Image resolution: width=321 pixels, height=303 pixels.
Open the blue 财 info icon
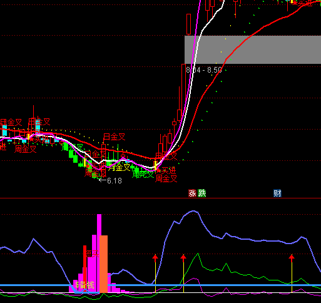(277, 193)
